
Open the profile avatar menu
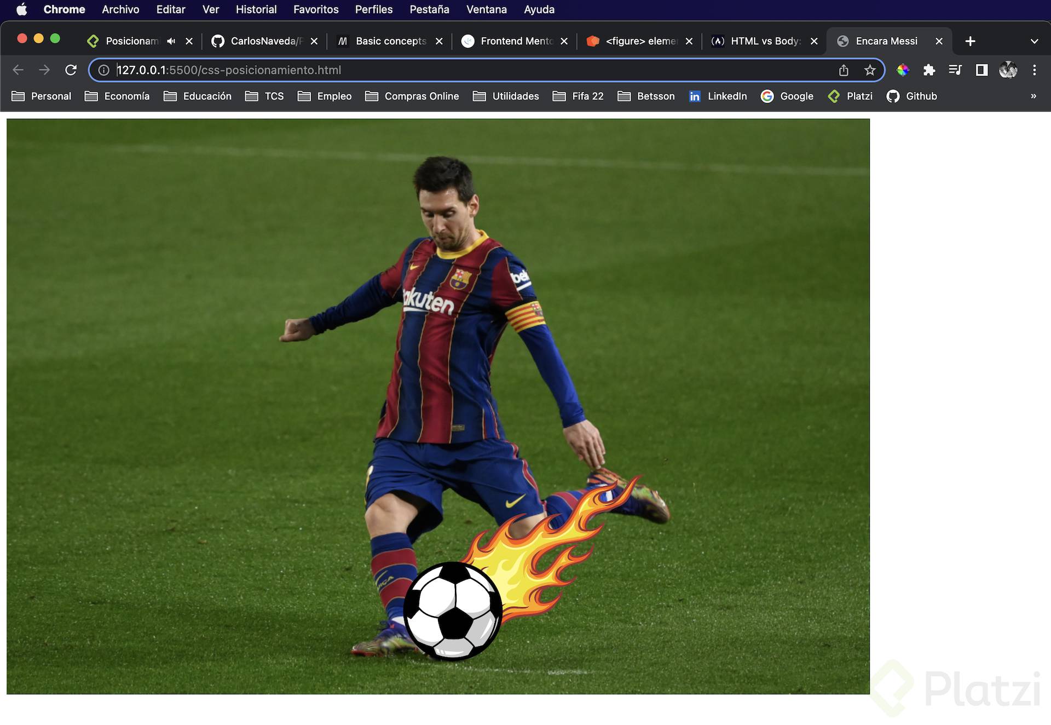pos(1008,70)
